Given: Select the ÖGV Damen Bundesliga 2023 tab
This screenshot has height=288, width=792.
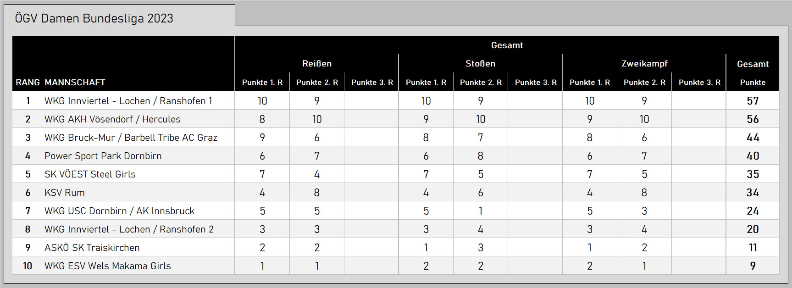Looking at the screenshot, I should tap(119, 16).
